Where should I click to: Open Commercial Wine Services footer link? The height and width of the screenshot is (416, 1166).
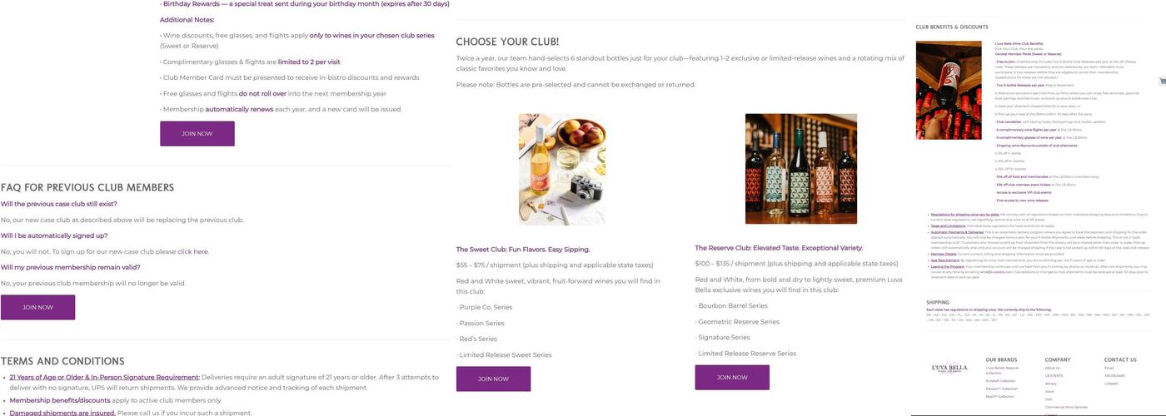(x=1066, y=407)
